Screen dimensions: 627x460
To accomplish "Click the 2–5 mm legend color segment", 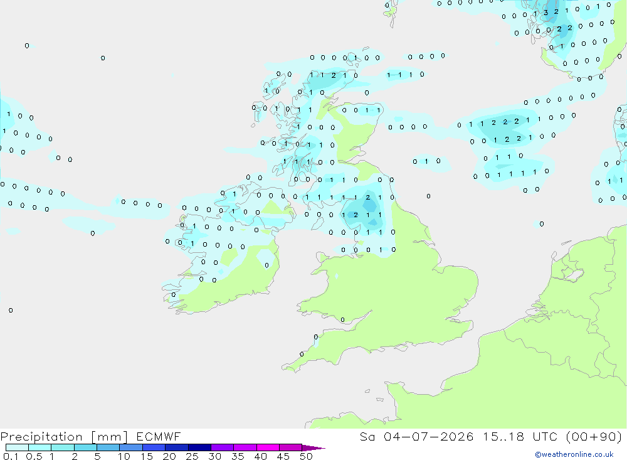I will (85, 447).
